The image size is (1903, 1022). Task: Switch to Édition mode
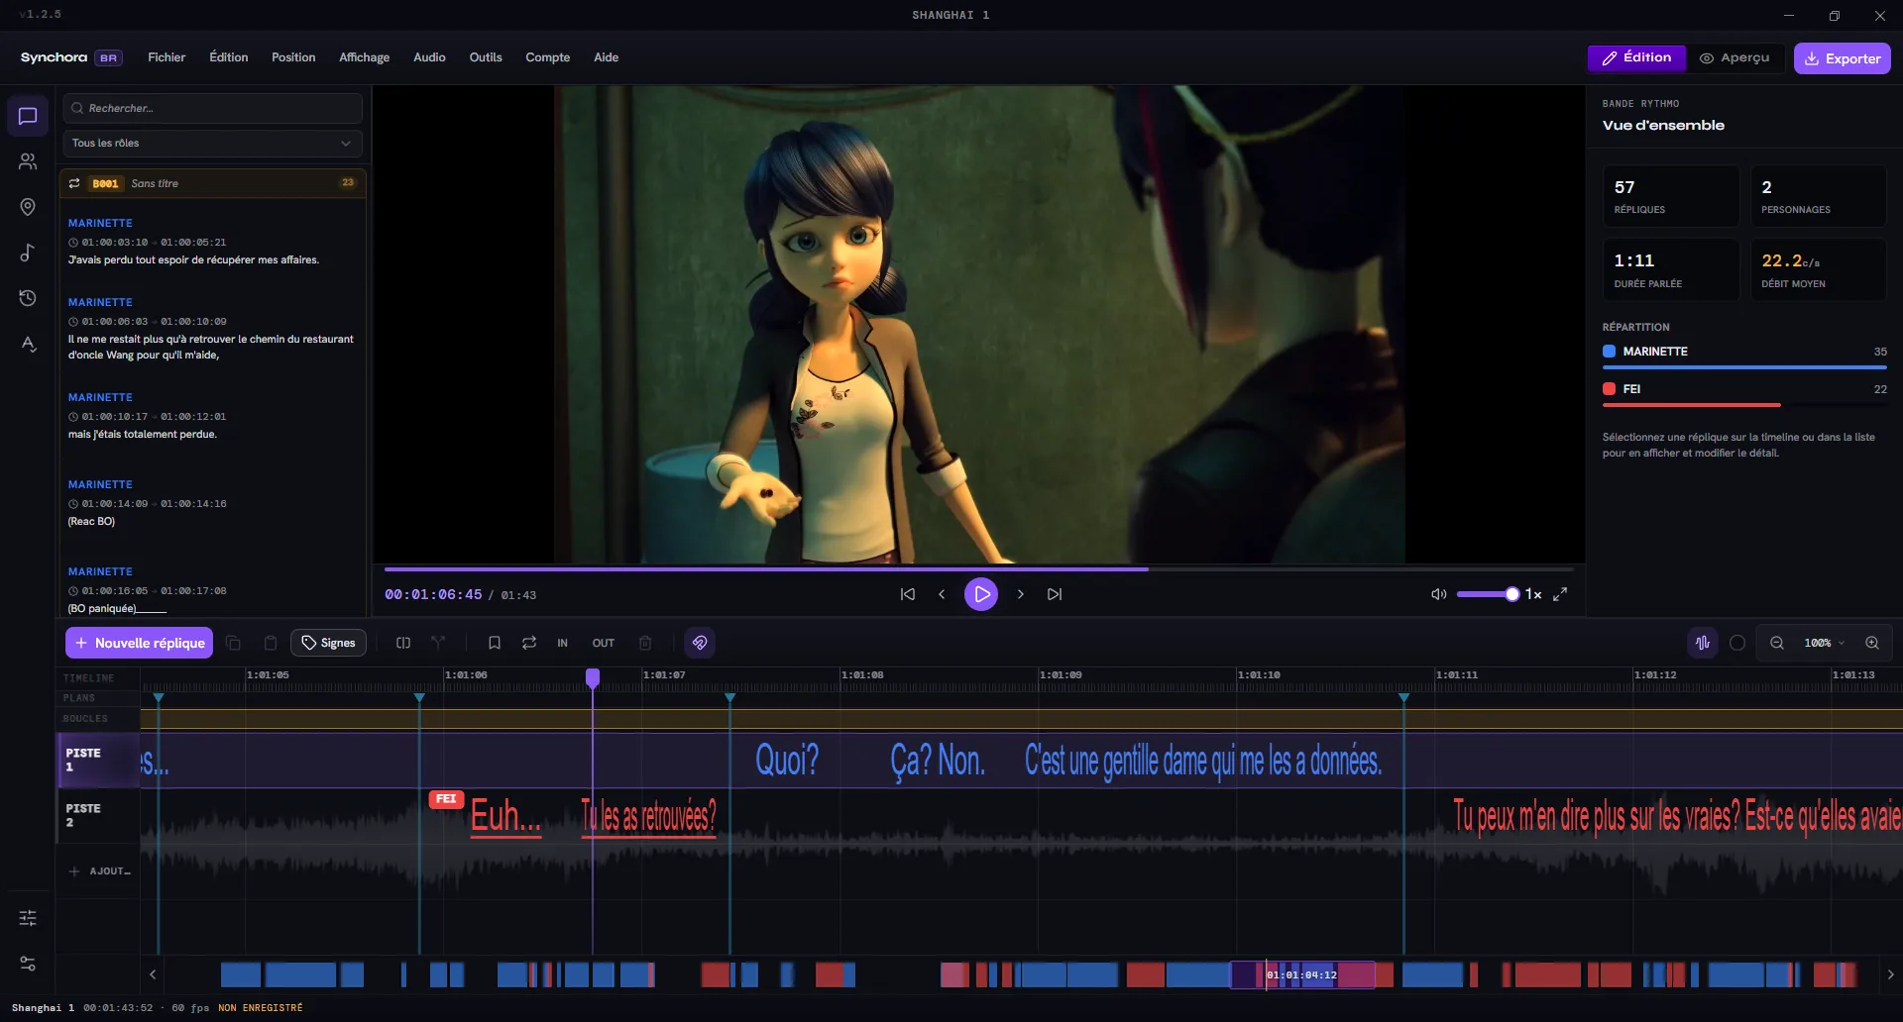point(1636,57)
